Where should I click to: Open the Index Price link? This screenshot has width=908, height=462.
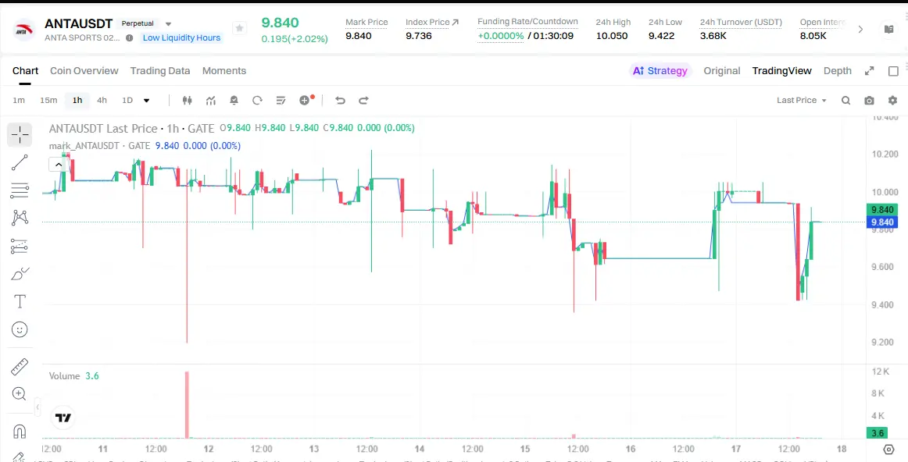[x=432, y=22]
